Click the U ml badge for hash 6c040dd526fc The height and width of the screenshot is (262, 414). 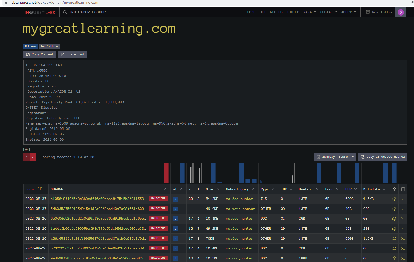(x=175, y=219)
